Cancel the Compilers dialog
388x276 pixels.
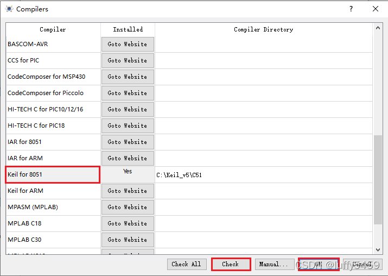(x=362, y=265)
